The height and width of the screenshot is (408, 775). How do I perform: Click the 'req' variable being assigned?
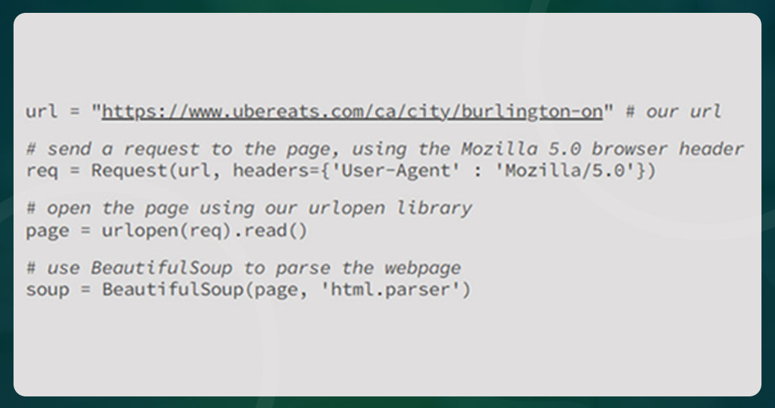pyautogui.click(x=41, y=171)
